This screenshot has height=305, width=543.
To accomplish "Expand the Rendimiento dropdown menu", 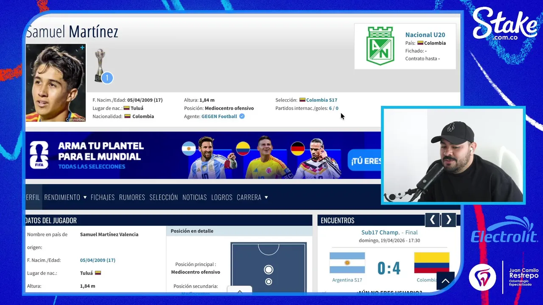I will pos(65,197).
